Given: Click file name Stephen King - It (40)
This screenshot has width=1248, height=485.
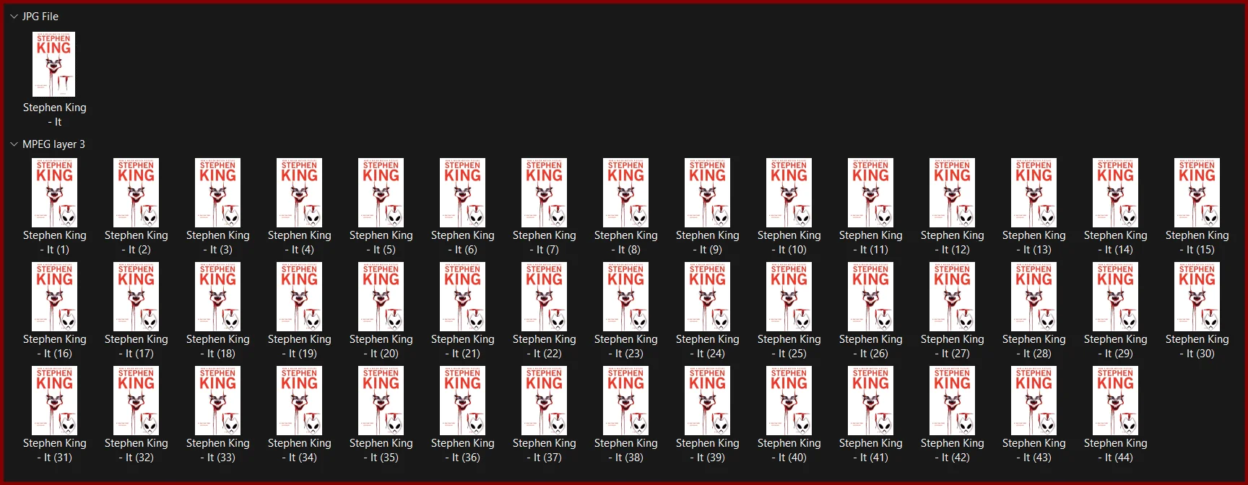Looking at the screenshot, I should [789, 450].
